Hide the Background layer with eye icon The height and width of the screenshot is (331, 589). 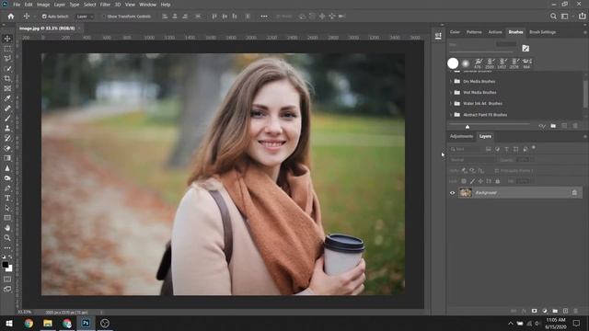452,193
